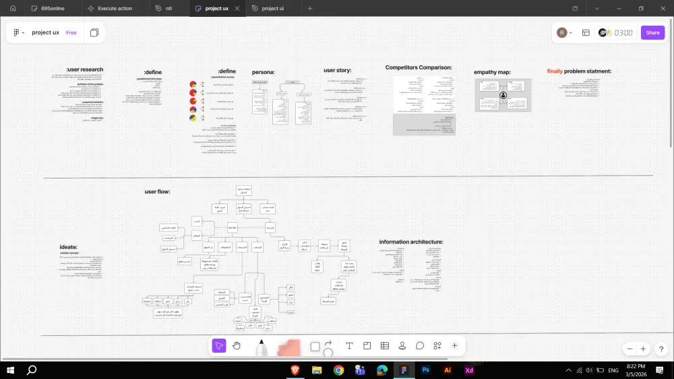Open Illustrator from taskbar
674x379 pixels.
448,370
